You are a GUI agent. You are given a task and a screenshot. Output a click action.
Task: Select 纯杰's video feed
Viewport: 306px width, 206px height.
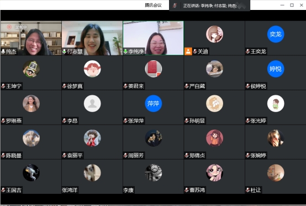pos(31,38)
